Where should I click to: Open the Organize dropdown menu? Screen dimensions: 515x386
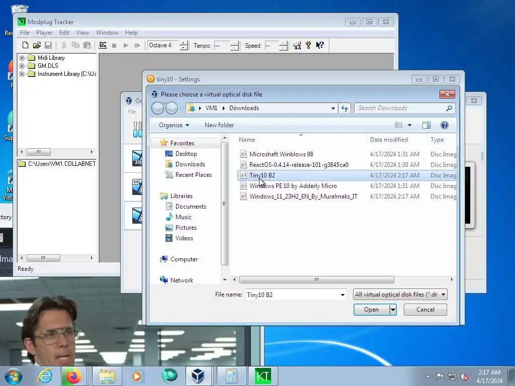coord(174,125)
